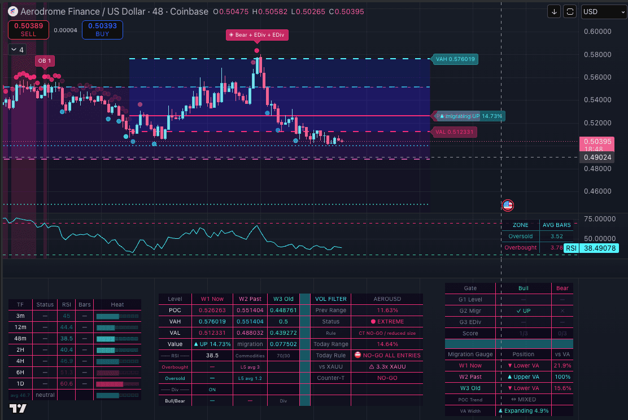Open the USD currency dropdown
The image size is (628, 420).
(x=604, y=12)
